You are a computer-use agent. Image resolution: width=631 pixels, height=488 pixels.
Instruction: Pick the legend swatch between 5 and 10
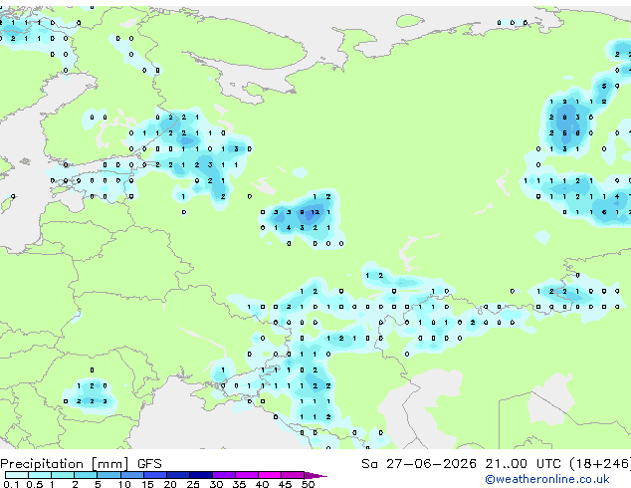pos(108,475)
